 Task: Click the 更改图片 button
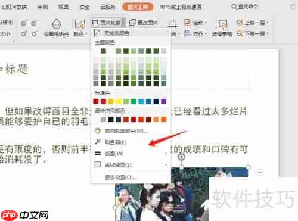coord(143,23)
